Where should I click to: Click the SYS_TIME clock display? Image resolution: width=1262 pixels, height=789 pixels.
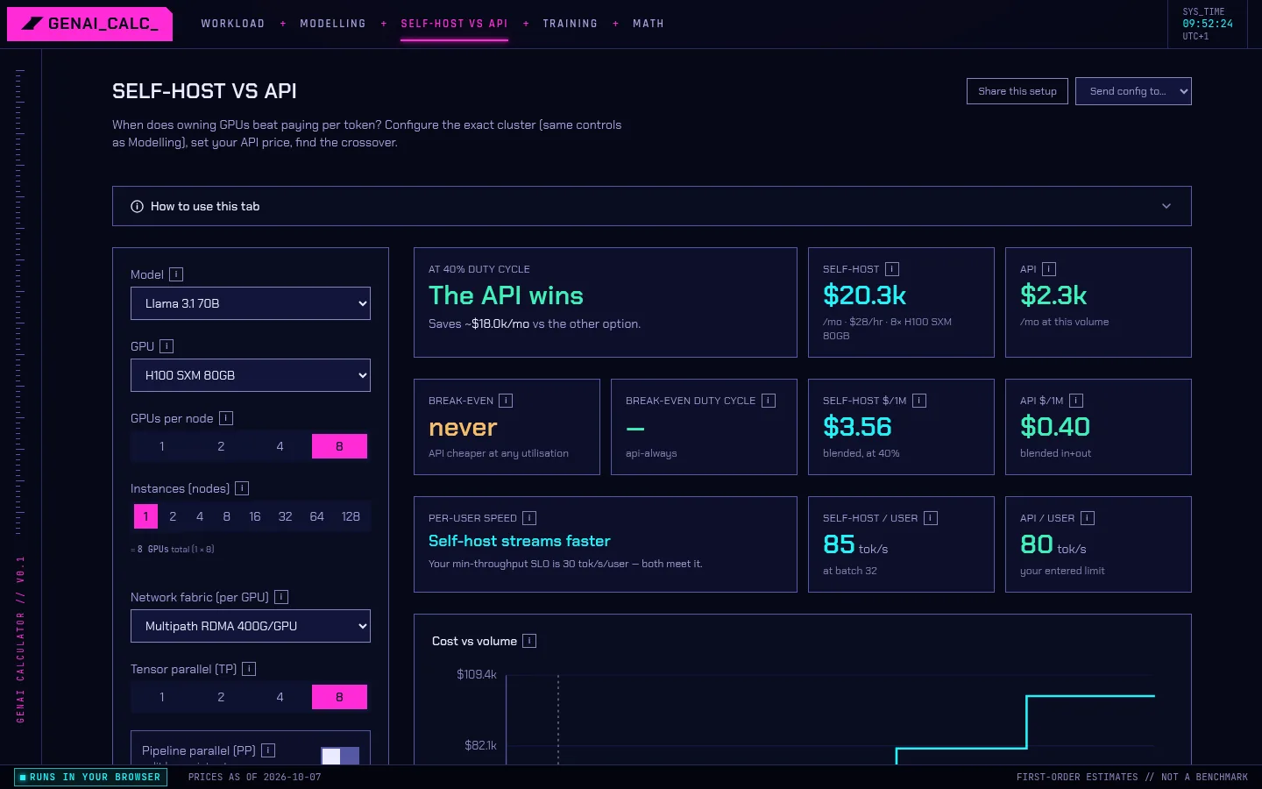click(1208, 24)
